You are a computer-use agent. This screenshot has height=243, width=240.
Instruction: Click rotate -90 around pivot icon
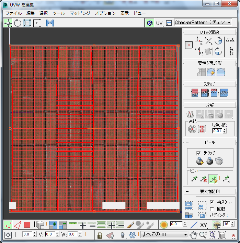(218, 51)
